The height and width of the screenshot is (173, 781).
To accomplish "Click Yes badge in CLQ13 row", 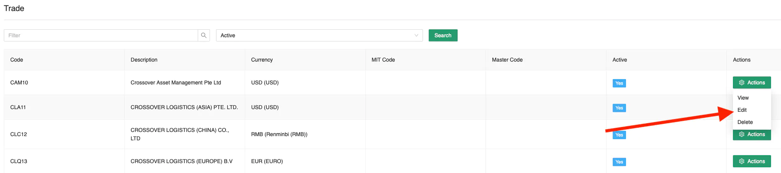I will point(619,162).
